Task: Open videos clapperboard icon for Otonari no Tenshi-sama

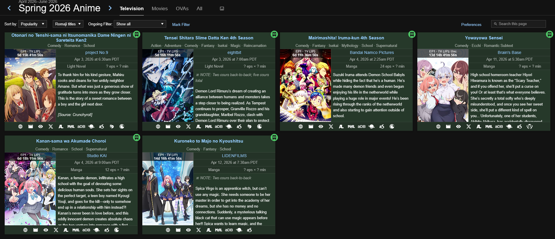Action: click(x=31, y=126)
